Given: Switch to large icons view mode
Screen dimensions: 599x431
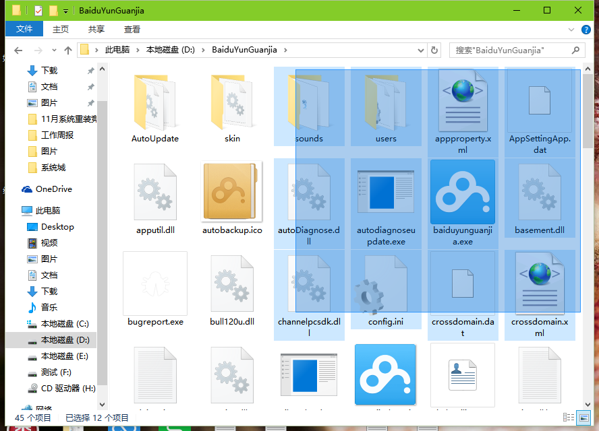Looking at the screenshot, I should coord(583,418).
